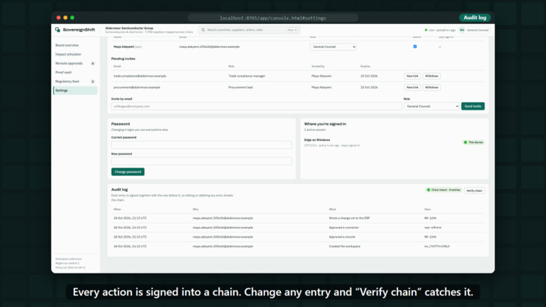The height and width of the screenshot is (307, 546).
Task: Click the Send invite button
Action: coord(473,106)
